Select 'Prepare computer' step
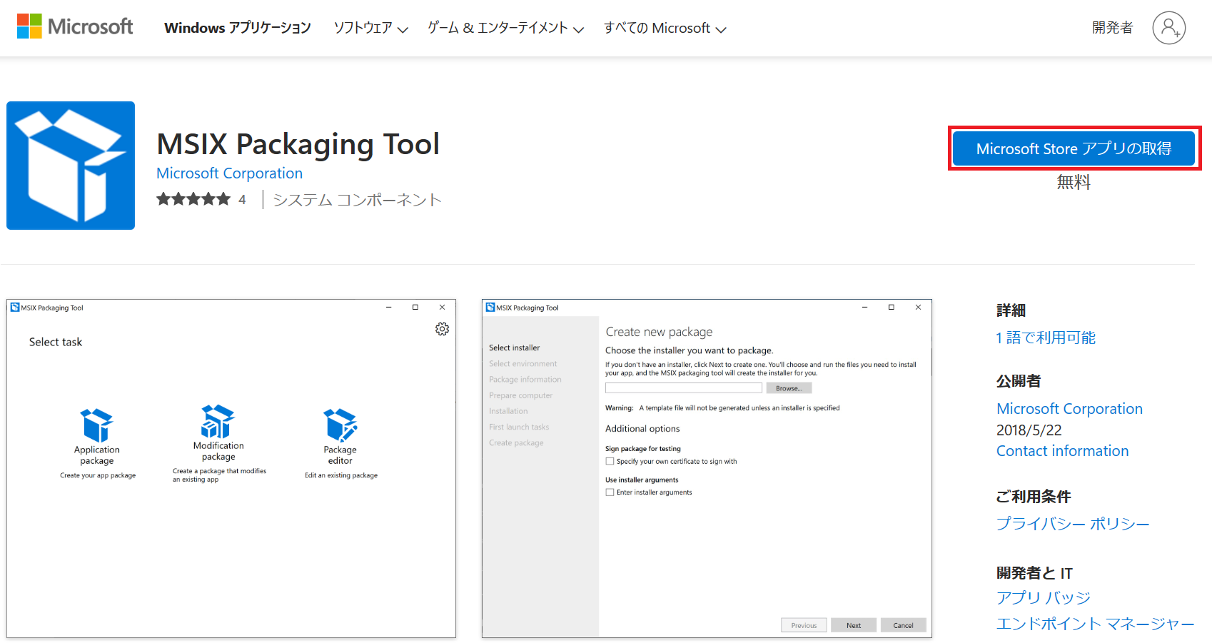Image resolution: width=1212 pixels, height=643 pixels. (521, 395)
